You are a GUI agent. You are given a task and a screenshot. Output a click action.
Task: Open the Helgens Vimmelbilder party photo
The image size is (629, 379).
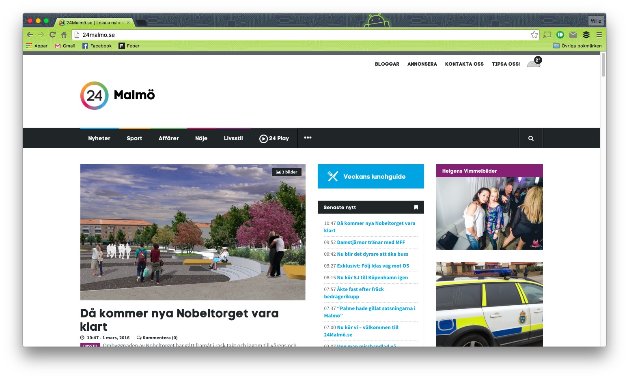point(489,213)
